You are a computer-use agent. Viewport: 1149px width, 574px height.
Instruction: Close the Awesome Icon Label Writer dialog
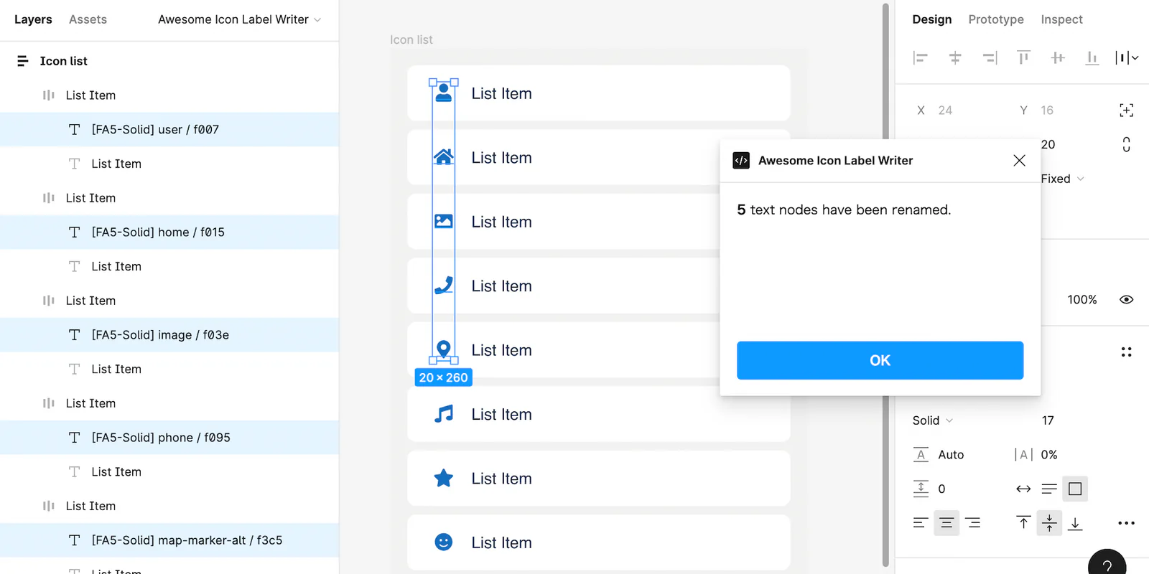click(1019, 161)
